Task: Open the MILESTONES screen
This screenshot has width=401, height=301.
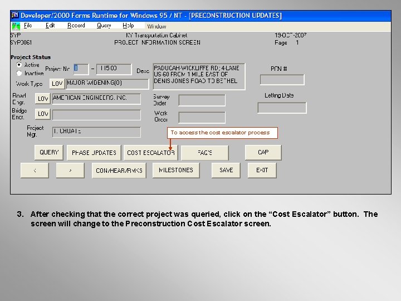Action: 176,170
